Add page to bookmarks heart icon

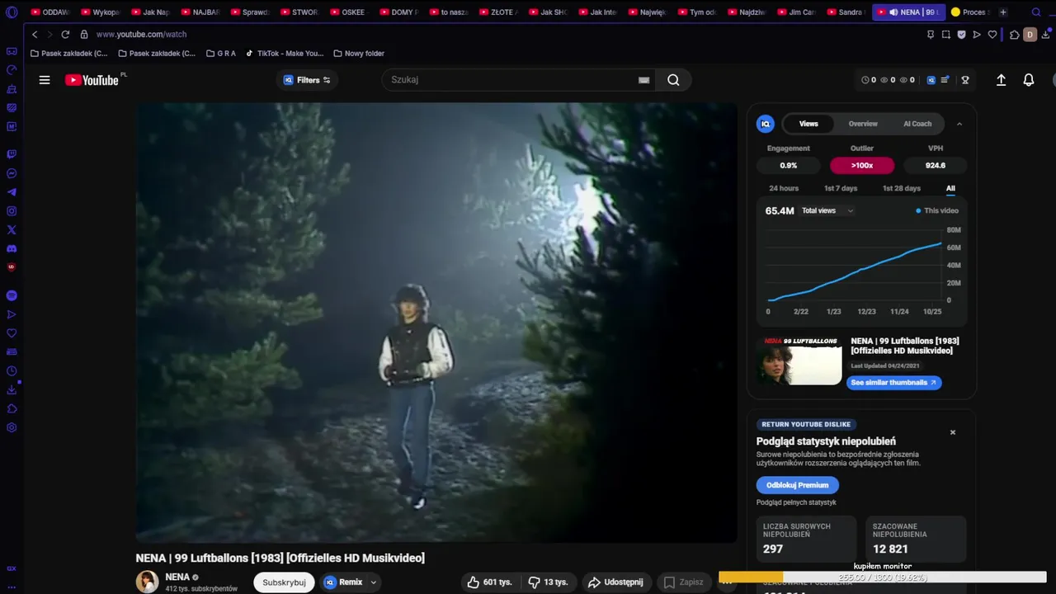coord(992,35)
